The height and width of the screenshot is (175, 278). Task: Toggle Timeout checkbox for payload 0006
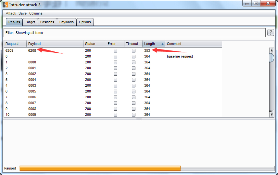click(133, 97)
